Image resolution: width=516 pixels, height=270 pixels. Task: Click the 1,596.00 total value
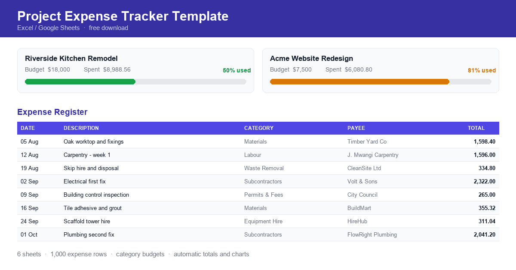coord(485,155)
